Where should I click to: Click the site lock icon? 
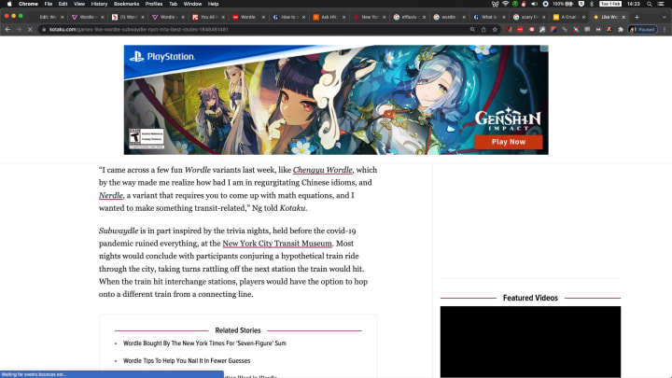tap(44, 30)
